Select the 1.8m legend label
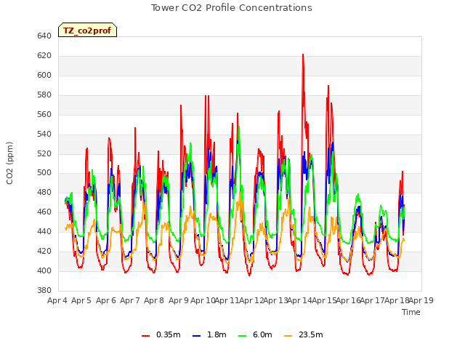Viewport: 465px width, 349px height. pyautogui.click(x=217, y=334)
